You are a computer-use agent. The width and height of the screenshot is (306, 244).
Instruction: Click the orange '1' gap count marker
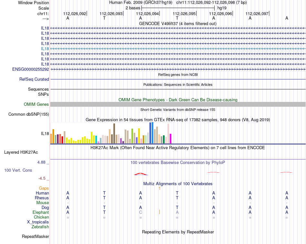click(x=160, y=188)
